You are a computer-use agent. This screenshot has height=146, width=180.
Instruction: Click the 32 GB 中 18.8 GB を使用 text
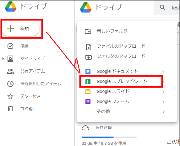point(104,143)
